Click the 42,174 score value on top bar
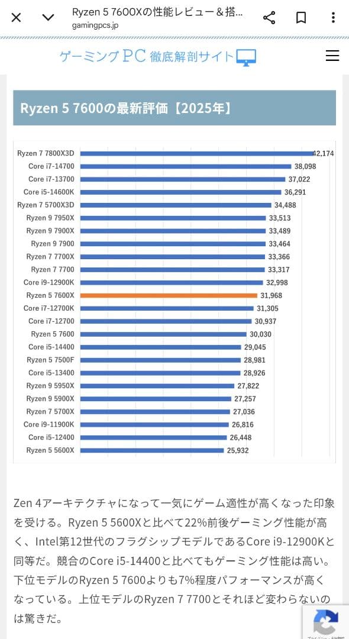 [322, 153]
